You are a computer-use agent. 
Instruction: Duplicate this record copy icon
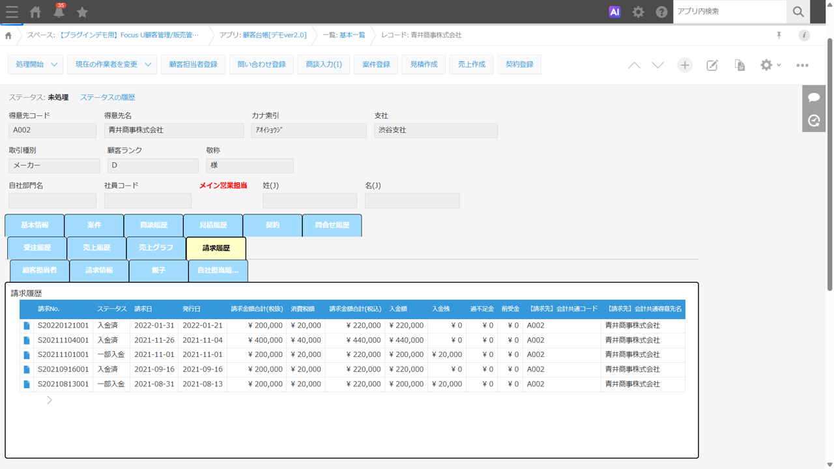coord(740,65)
